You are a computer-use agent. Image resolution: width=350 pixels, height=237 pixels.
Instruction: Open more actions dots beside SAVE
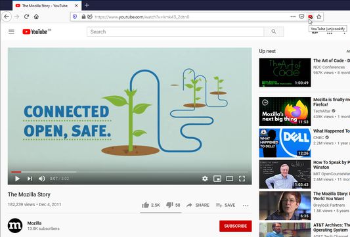tap(246, 205)
